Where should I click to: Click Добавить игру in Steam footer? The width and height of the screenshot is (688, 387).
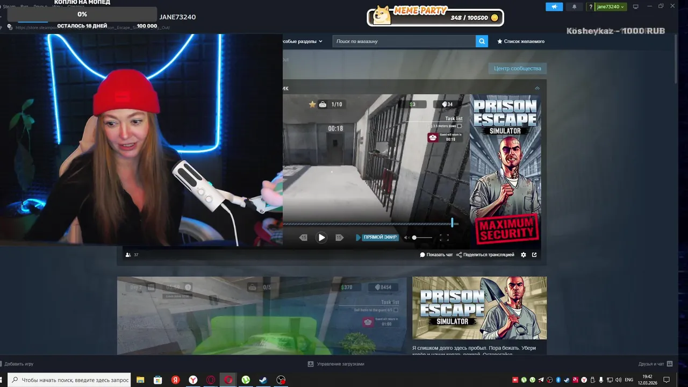17,364
